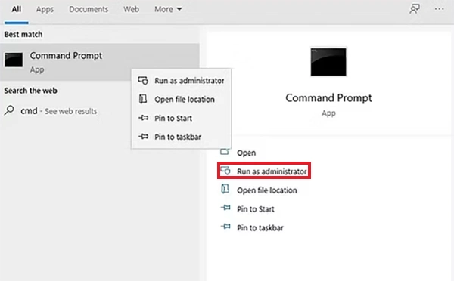
Task: Choose Pin to taskbar in context menu
Action: [x=182, y=137]
